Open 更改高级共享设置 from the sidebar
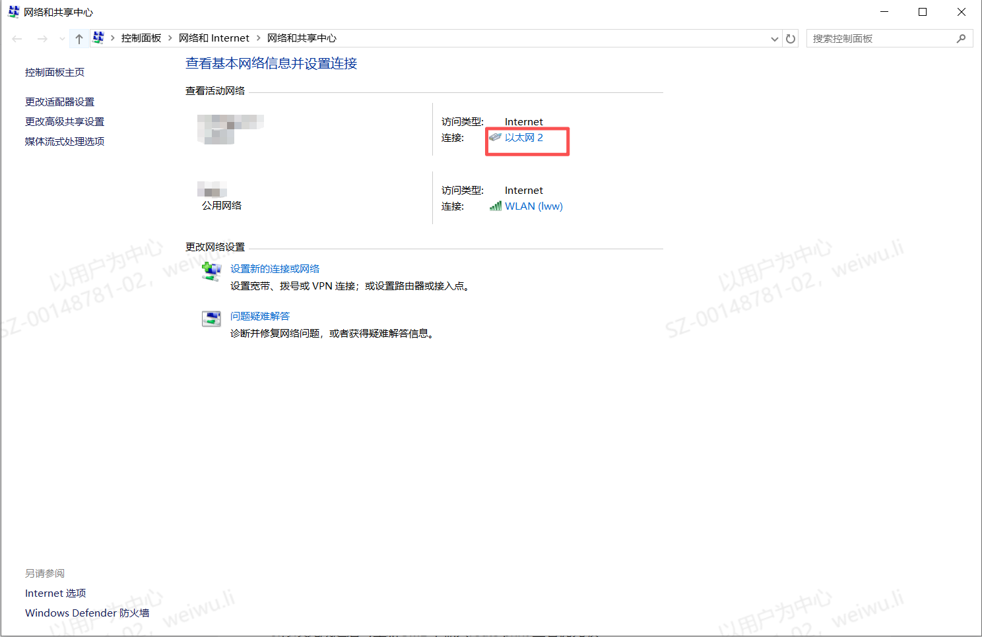Screen dimensions: 982x637 pyautogui.click(x=64, y=121)
